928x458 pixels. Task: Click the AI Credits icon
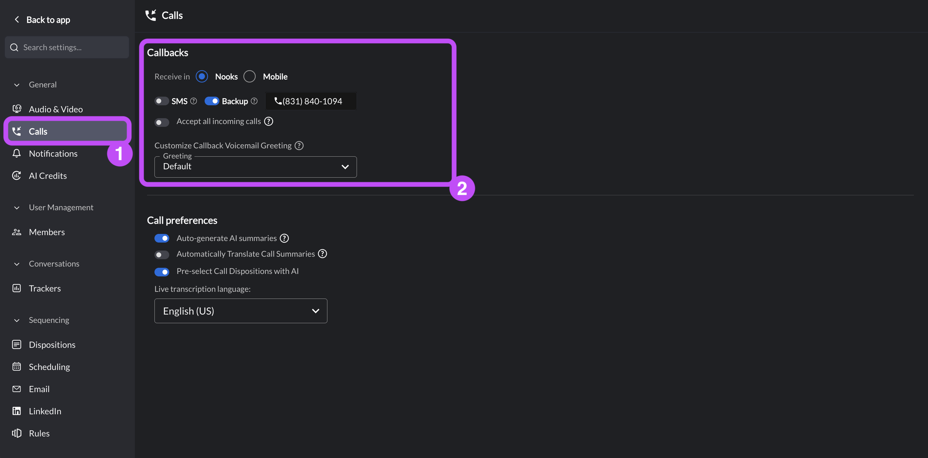pyautogui.click(x=17, y=175)
